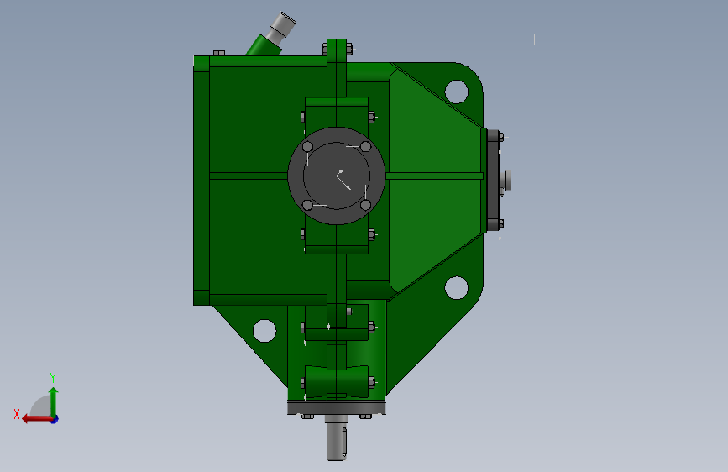The height and width of the screenshot is (472, 728).
Task: Select the small shaft stub on the right cover
Action: pos(508,180)
